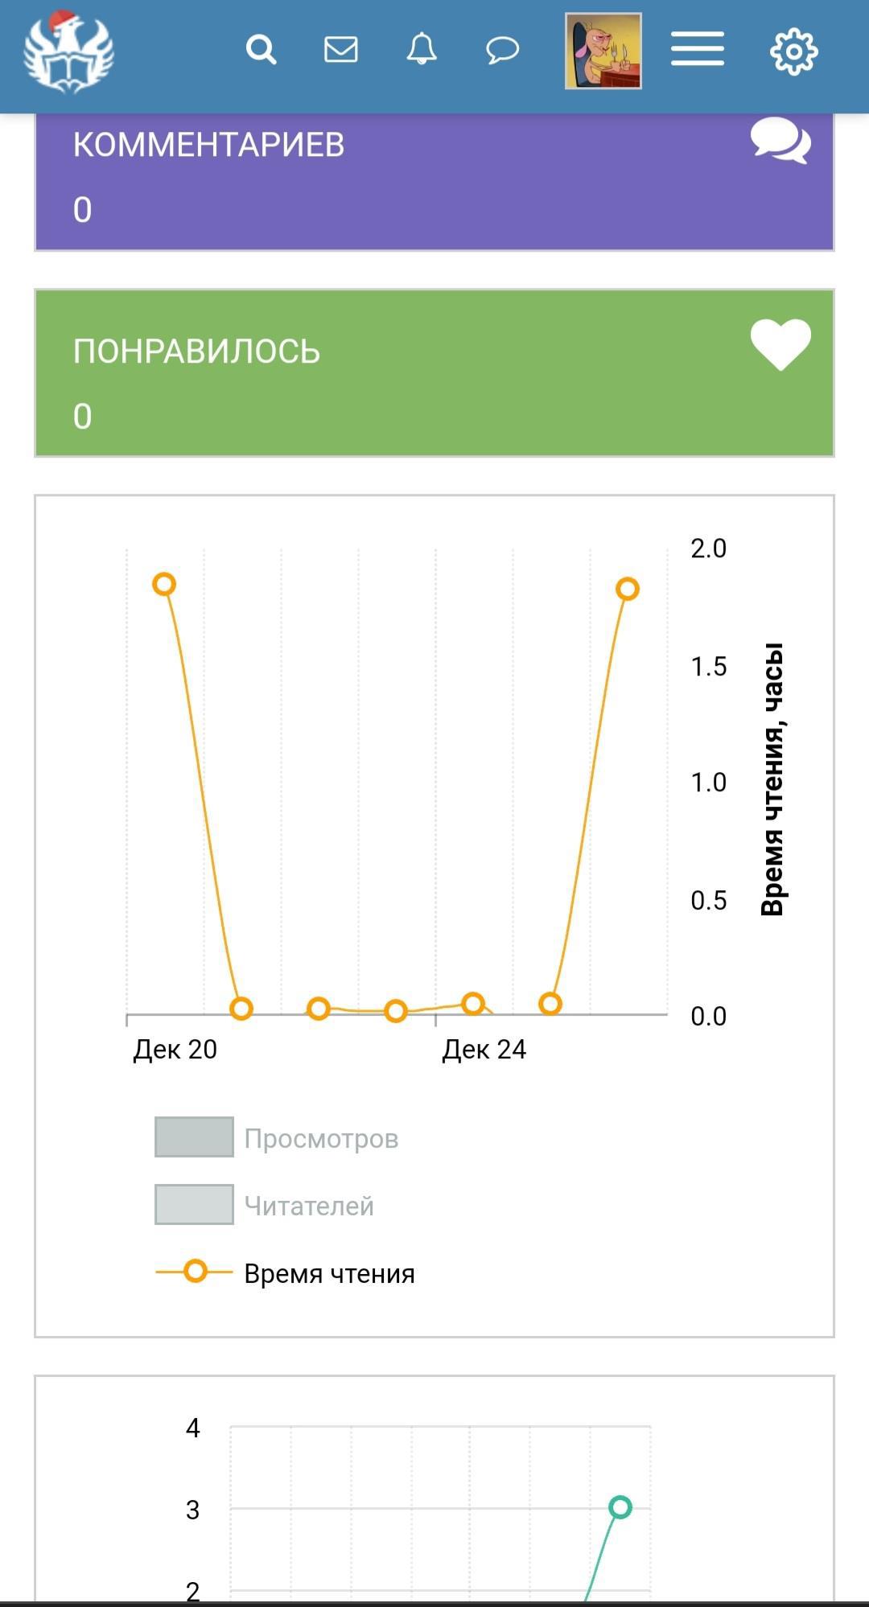Click the comments bubbles icon on purple card
This screenshot has width=869, height=1607.
780,142
